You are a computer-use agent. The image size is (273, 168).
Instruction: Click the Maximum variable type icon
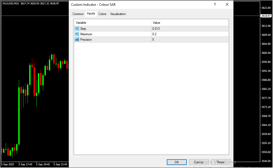point(77,34)
